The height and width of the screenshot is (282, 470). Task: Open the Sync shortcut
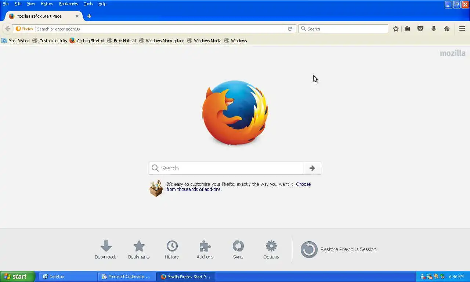238,250
